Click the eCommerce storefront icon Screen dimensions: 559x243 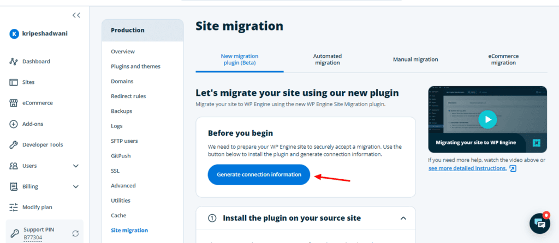(13, 103)
